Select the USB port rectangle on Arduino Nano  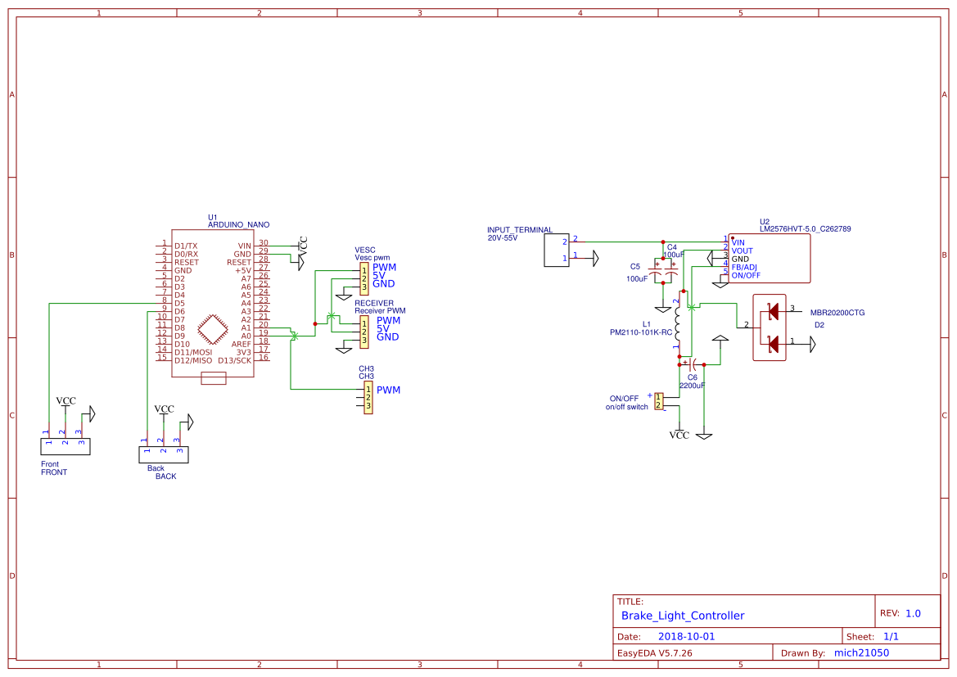214,378
